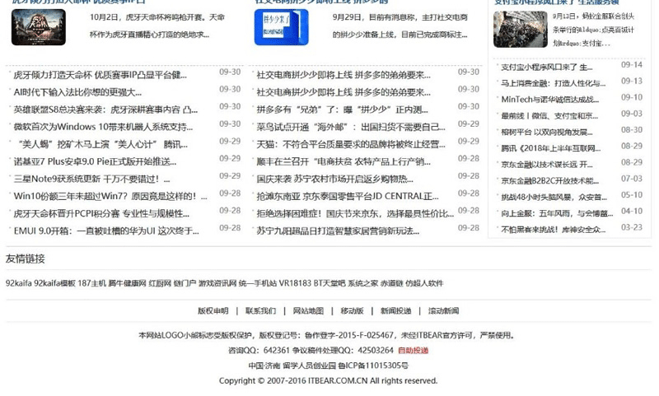
Task: Open article 国庆来袭 苏宁农村市场
Action: 334,179
